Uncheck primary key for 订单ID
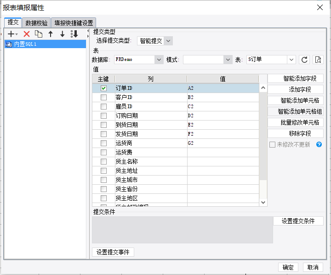The image size is (331, 275). point(103,88)
